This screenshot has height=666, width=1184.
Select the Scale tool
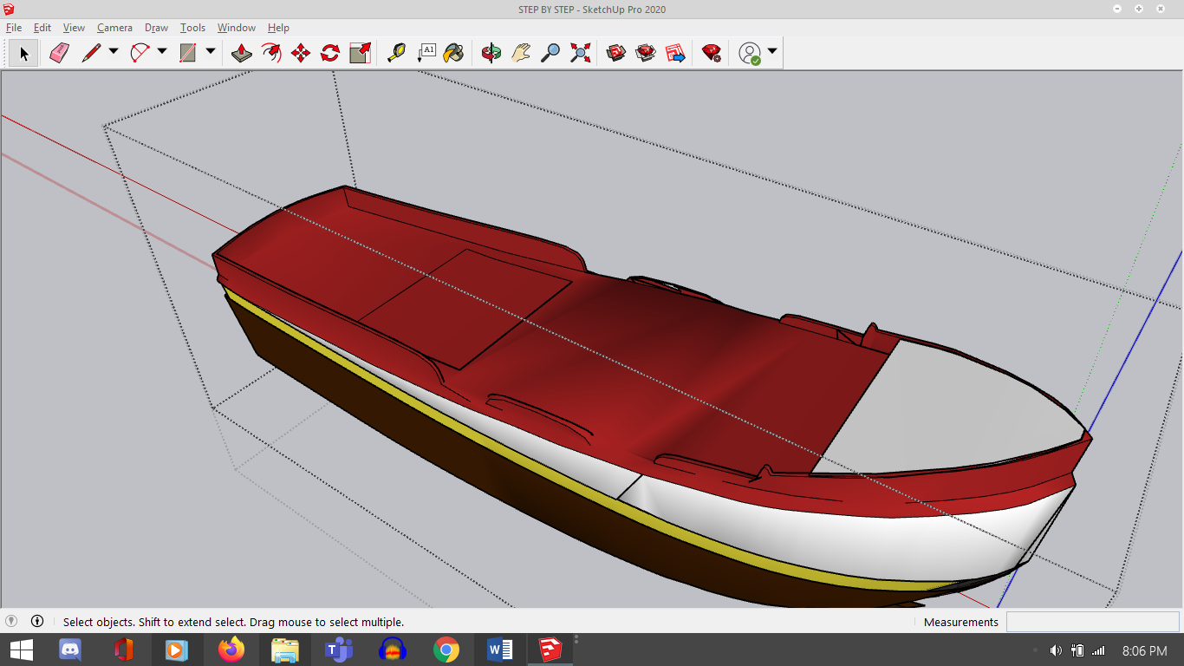(x=360, y=53)
